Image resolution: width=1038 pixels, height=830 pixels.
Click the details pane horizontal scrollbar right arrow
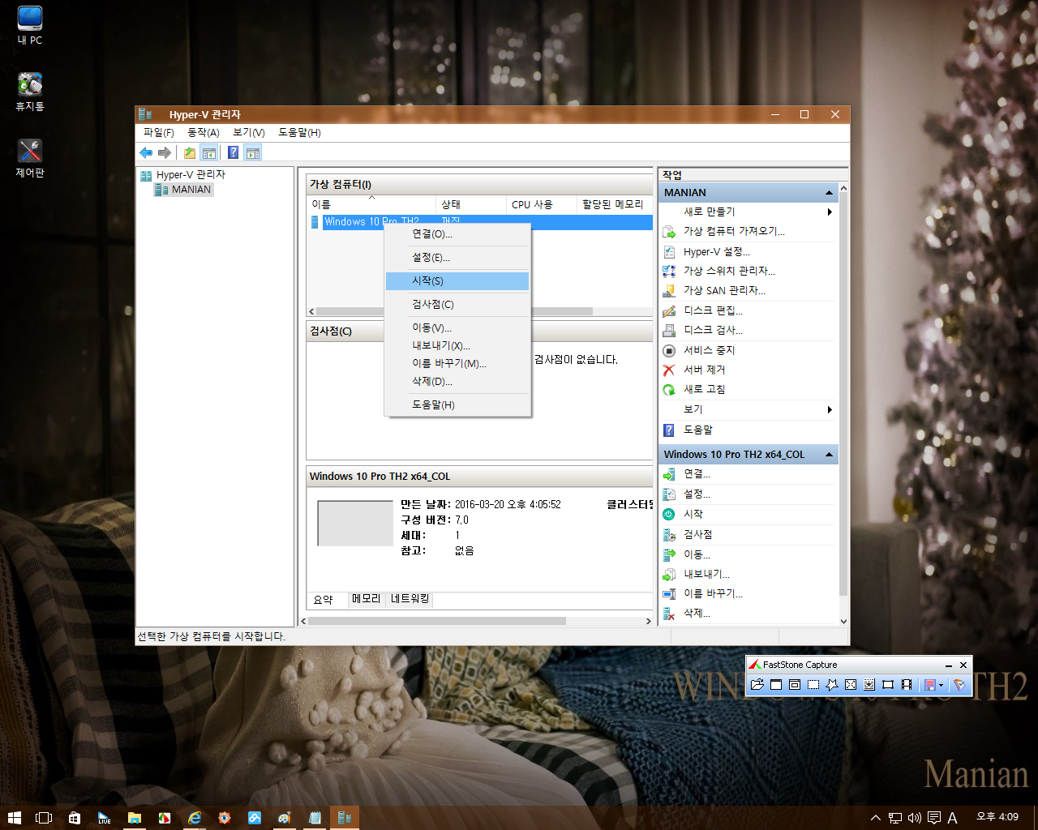[648, 622]
